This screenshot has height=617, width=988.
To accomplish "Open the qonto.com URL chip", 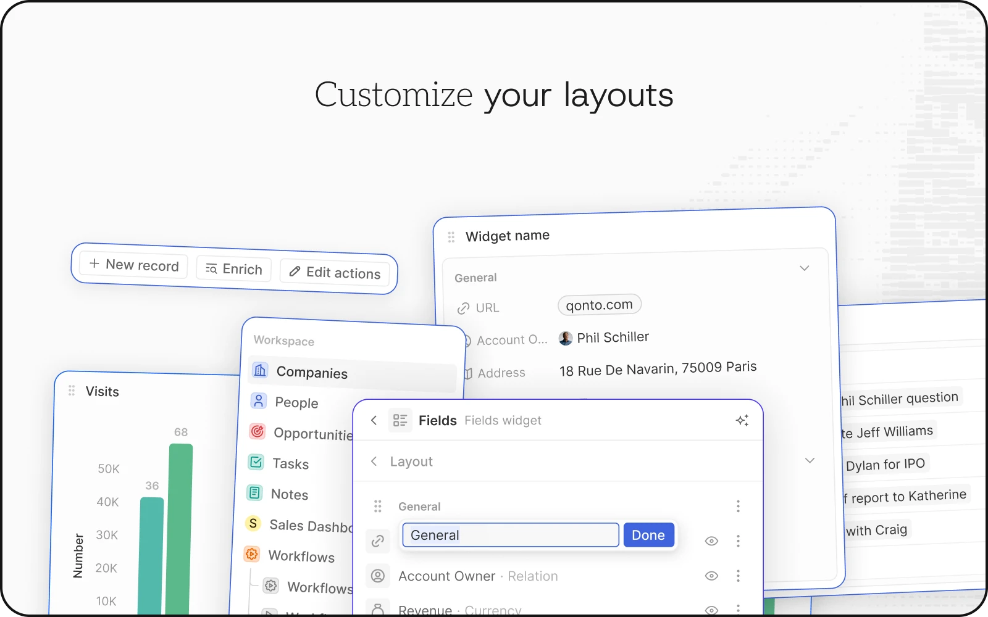I will (600, 305).
